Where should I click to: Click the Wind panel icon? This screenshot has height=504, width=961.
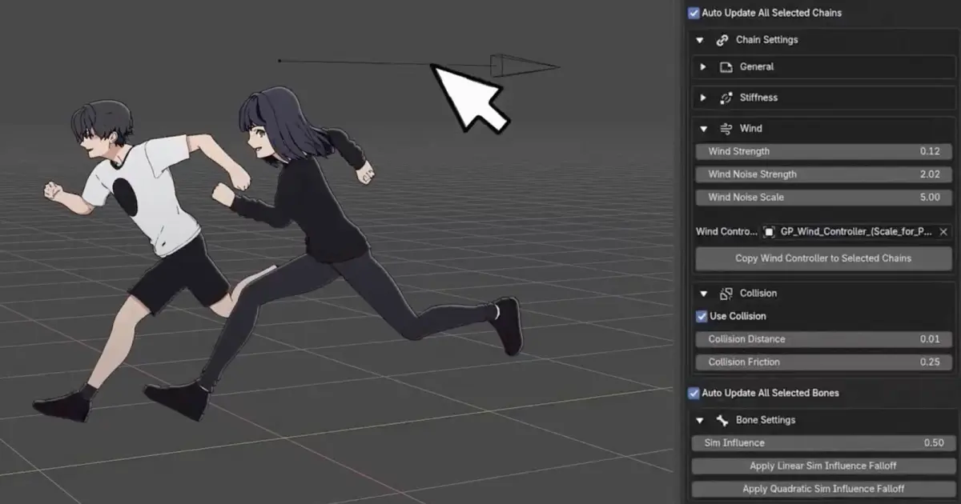(726, 129)
